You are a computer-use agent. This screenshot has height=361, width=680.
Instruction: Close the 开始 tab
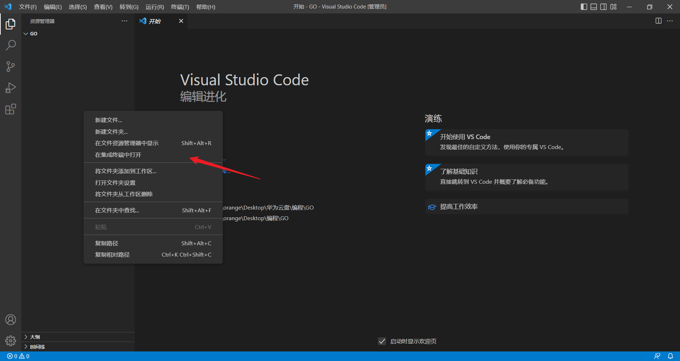[181, 21]
